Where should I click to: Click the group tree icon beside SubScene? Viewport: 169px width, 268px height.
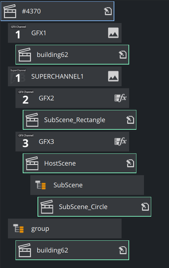point(41,185)
